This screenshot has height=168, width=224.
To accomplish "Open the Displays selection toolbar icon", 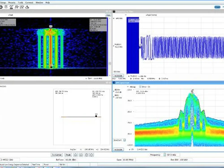I will [11, 7].
